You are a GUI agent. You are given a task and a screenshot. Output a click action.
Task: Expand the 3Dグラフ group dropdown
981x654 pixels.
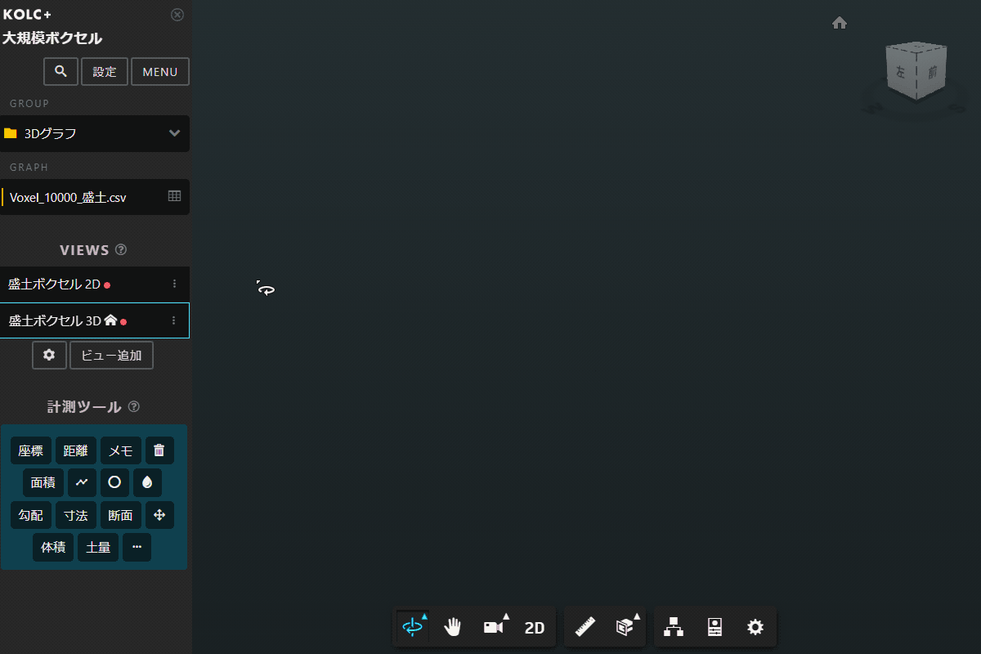174,133
